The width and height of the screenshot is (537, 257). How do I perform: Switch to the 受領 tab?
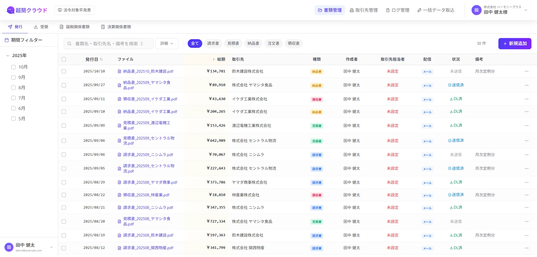[41, 27]
